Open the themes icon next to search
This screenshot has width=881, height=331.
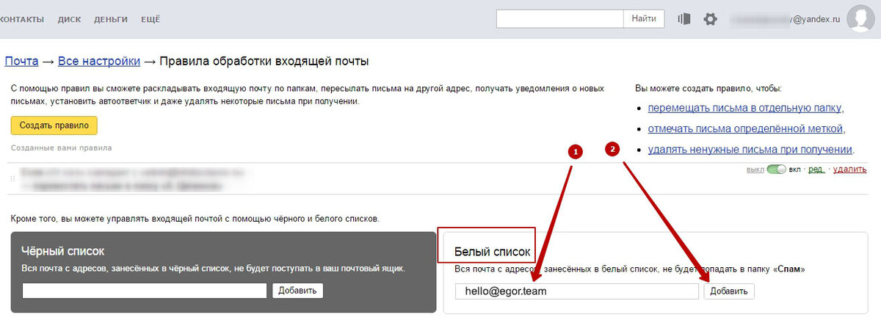(x=684, y=19)
